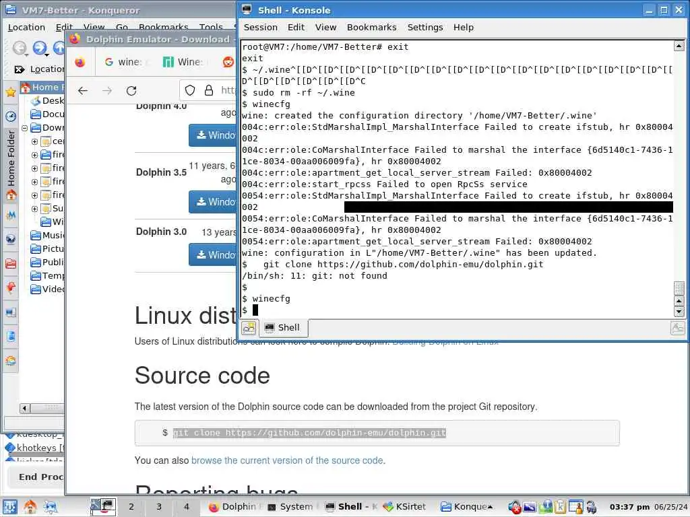Expand the 'Su' item in Konqueror tree

pyautogui.click(x=35, y=209)
